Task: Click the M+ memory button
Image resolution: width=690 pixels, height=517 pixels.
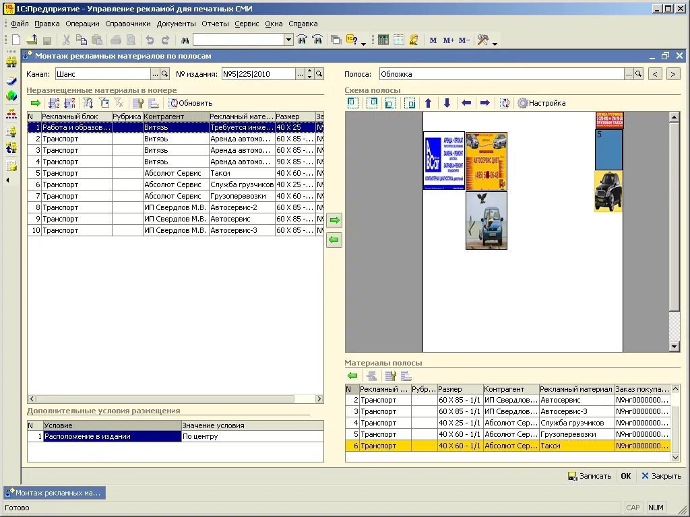Action: tap(448, 40)
